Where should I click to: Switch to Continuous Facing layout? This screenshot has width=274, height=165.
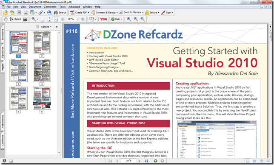pos(261,161)
